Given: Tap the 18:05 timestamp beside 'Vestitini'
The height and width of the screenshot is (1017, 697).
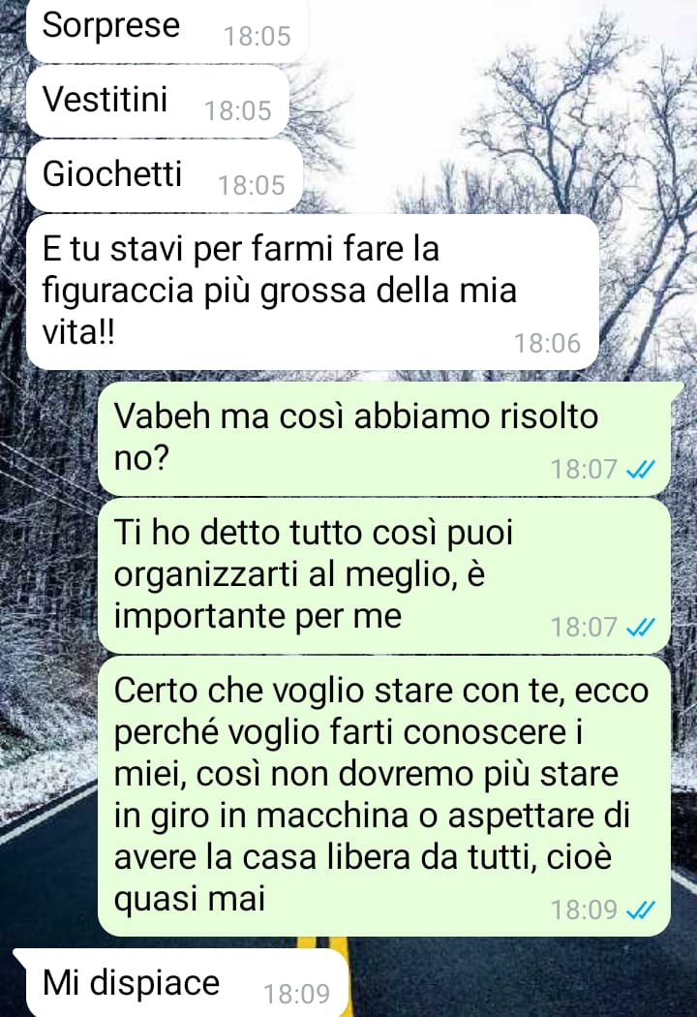Looking at the screenshot, I should click(238, 111).
